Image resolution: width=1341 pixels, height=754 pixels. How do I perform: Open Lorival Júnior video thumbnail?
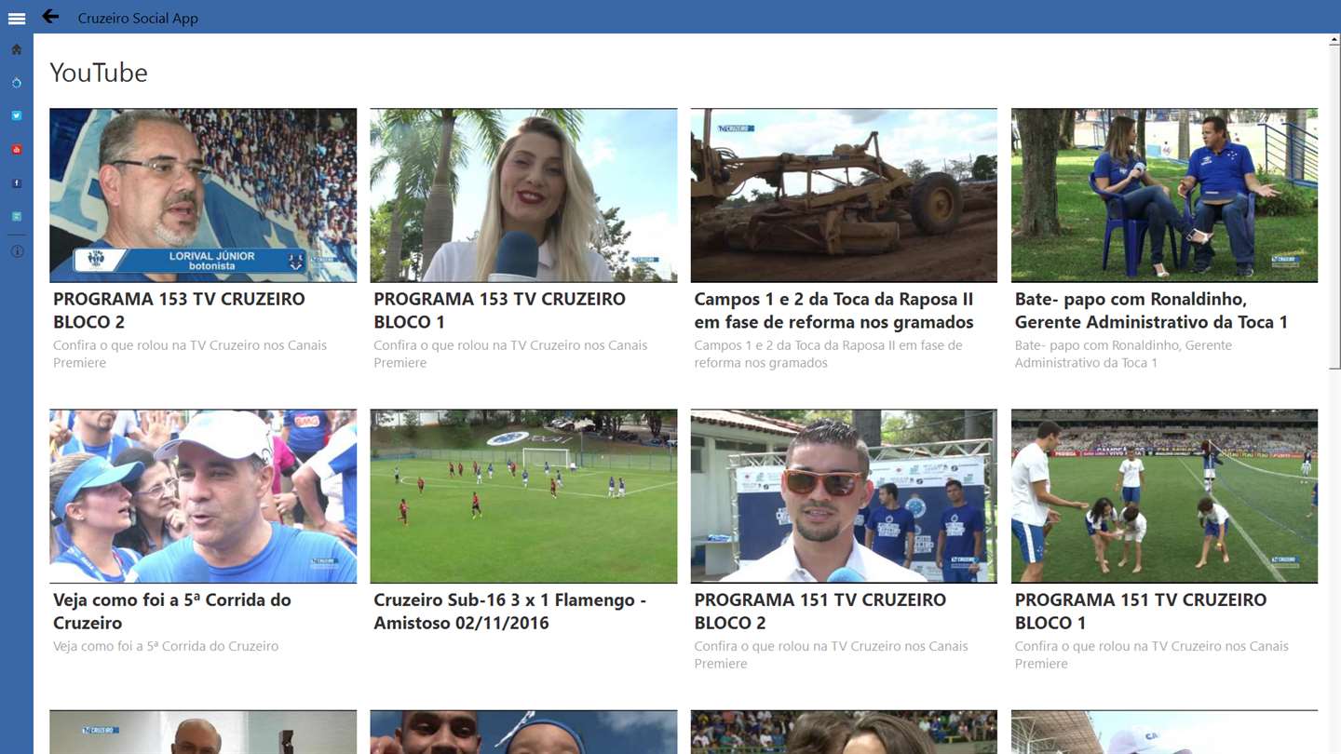[x=203, y=195]
